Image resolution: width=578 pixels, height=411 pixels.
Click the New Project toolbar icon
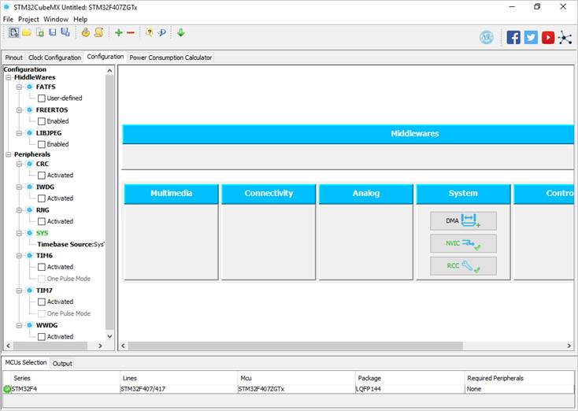pos(13,33)
